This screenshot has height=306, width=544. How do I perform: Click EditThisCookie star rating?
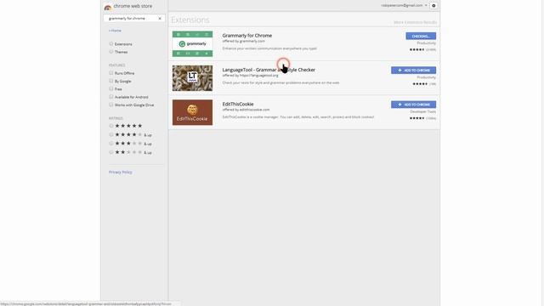pos(416,118)
